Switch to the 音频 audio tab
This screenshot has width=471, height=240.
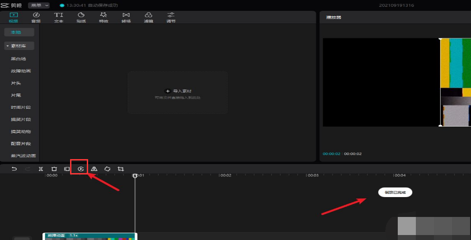tap(36, 17)
